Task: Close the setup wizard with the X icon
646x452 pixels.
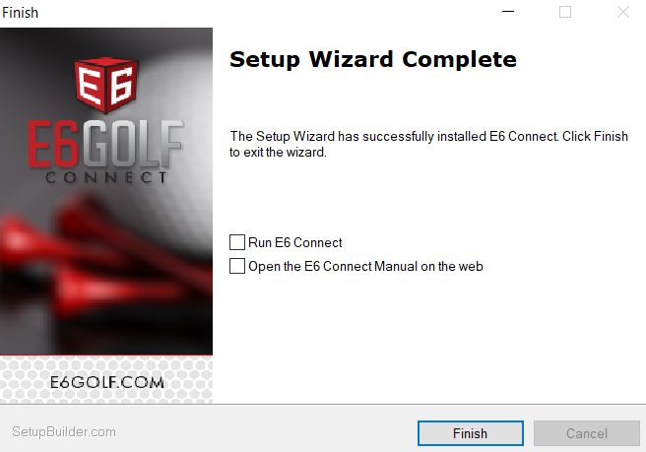Action: pos(623,12)
